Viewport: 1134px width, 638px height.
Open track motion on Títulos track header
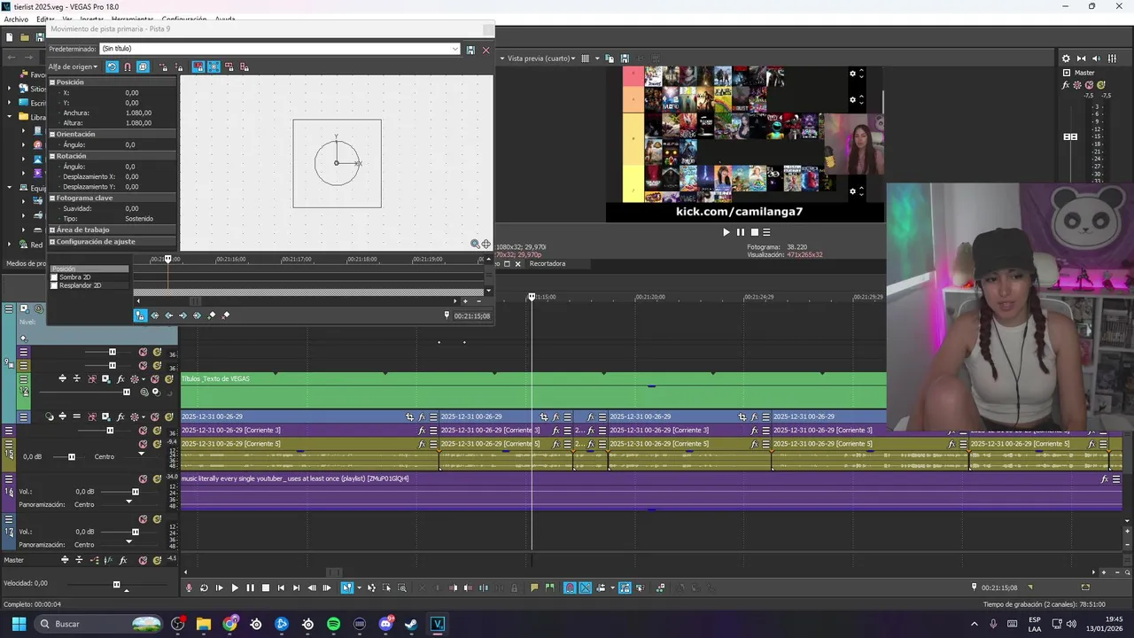[x=105, y=378]
